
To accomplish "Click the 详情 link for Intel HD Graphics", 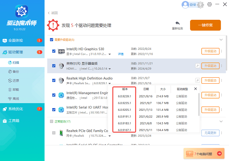I will pyautogui.click(x=121, y=54).
